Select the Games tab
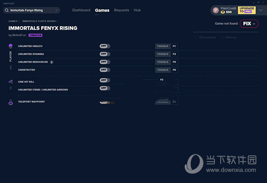 pos(102,10)
